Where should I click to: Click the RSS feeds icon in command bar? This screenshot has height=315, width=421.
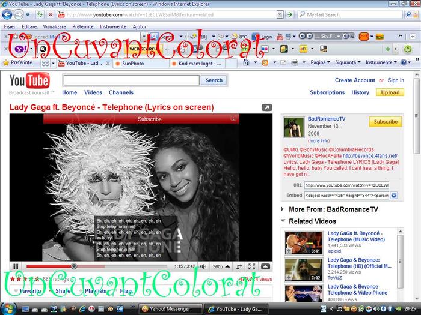tap(265, 62)
